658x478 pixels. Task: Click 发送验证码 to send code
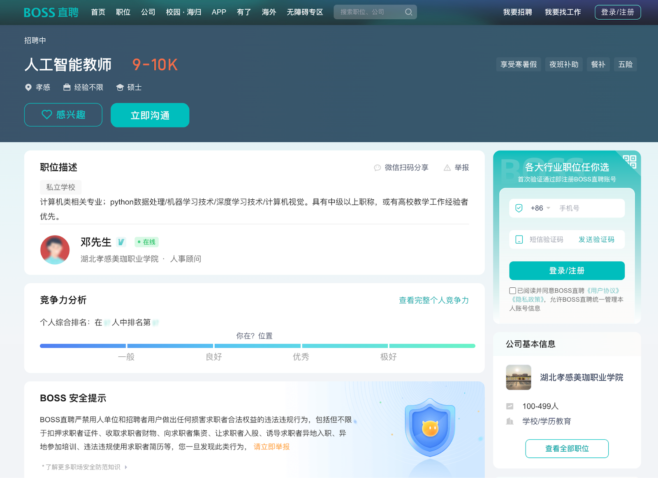[x=596, y=239]
